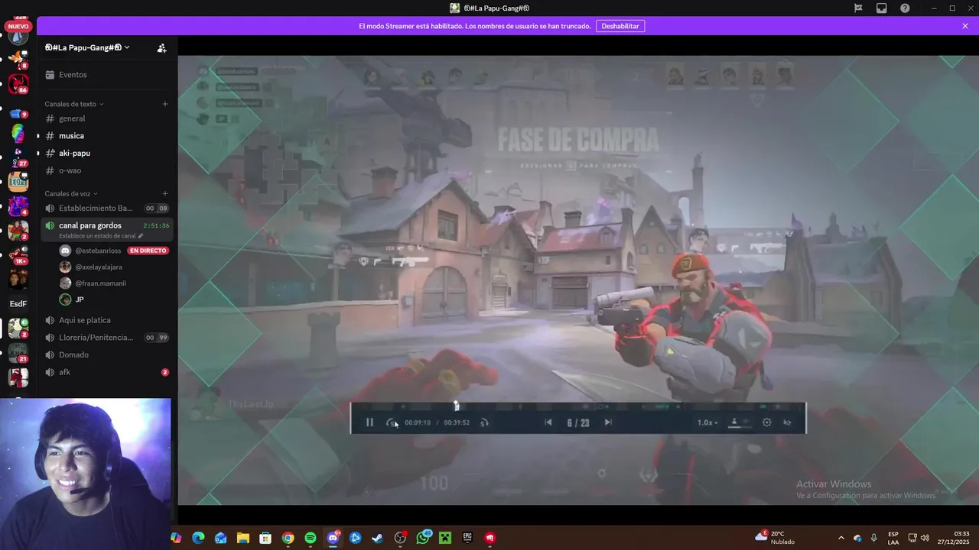Go to next round in replay

pyautogui.click(x=608, y=422)
